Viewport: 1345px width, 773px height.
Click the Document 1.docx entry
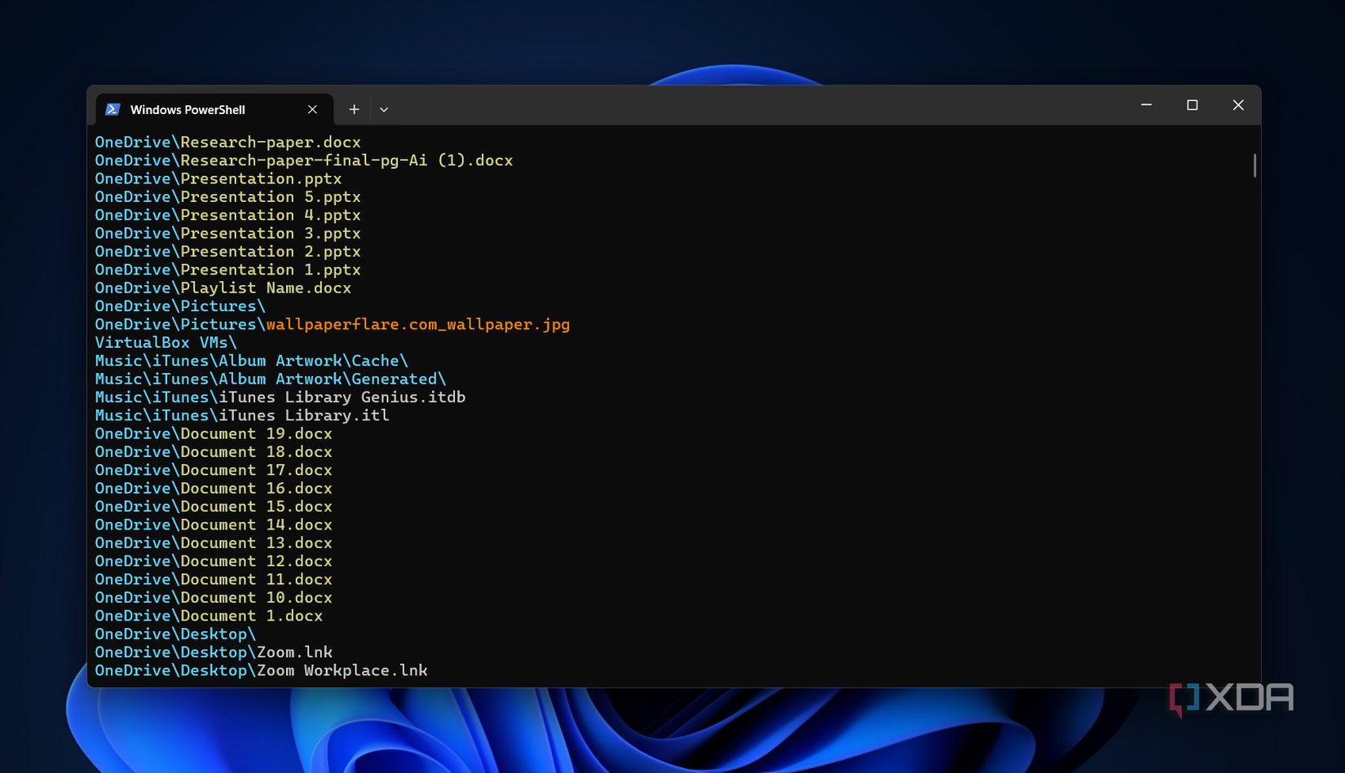click(x=209, y=616)
